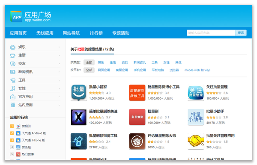The image size is (257, 165).
Task: Filter results by type 其他
Action: pyautogui.click(x=179, y=62)
